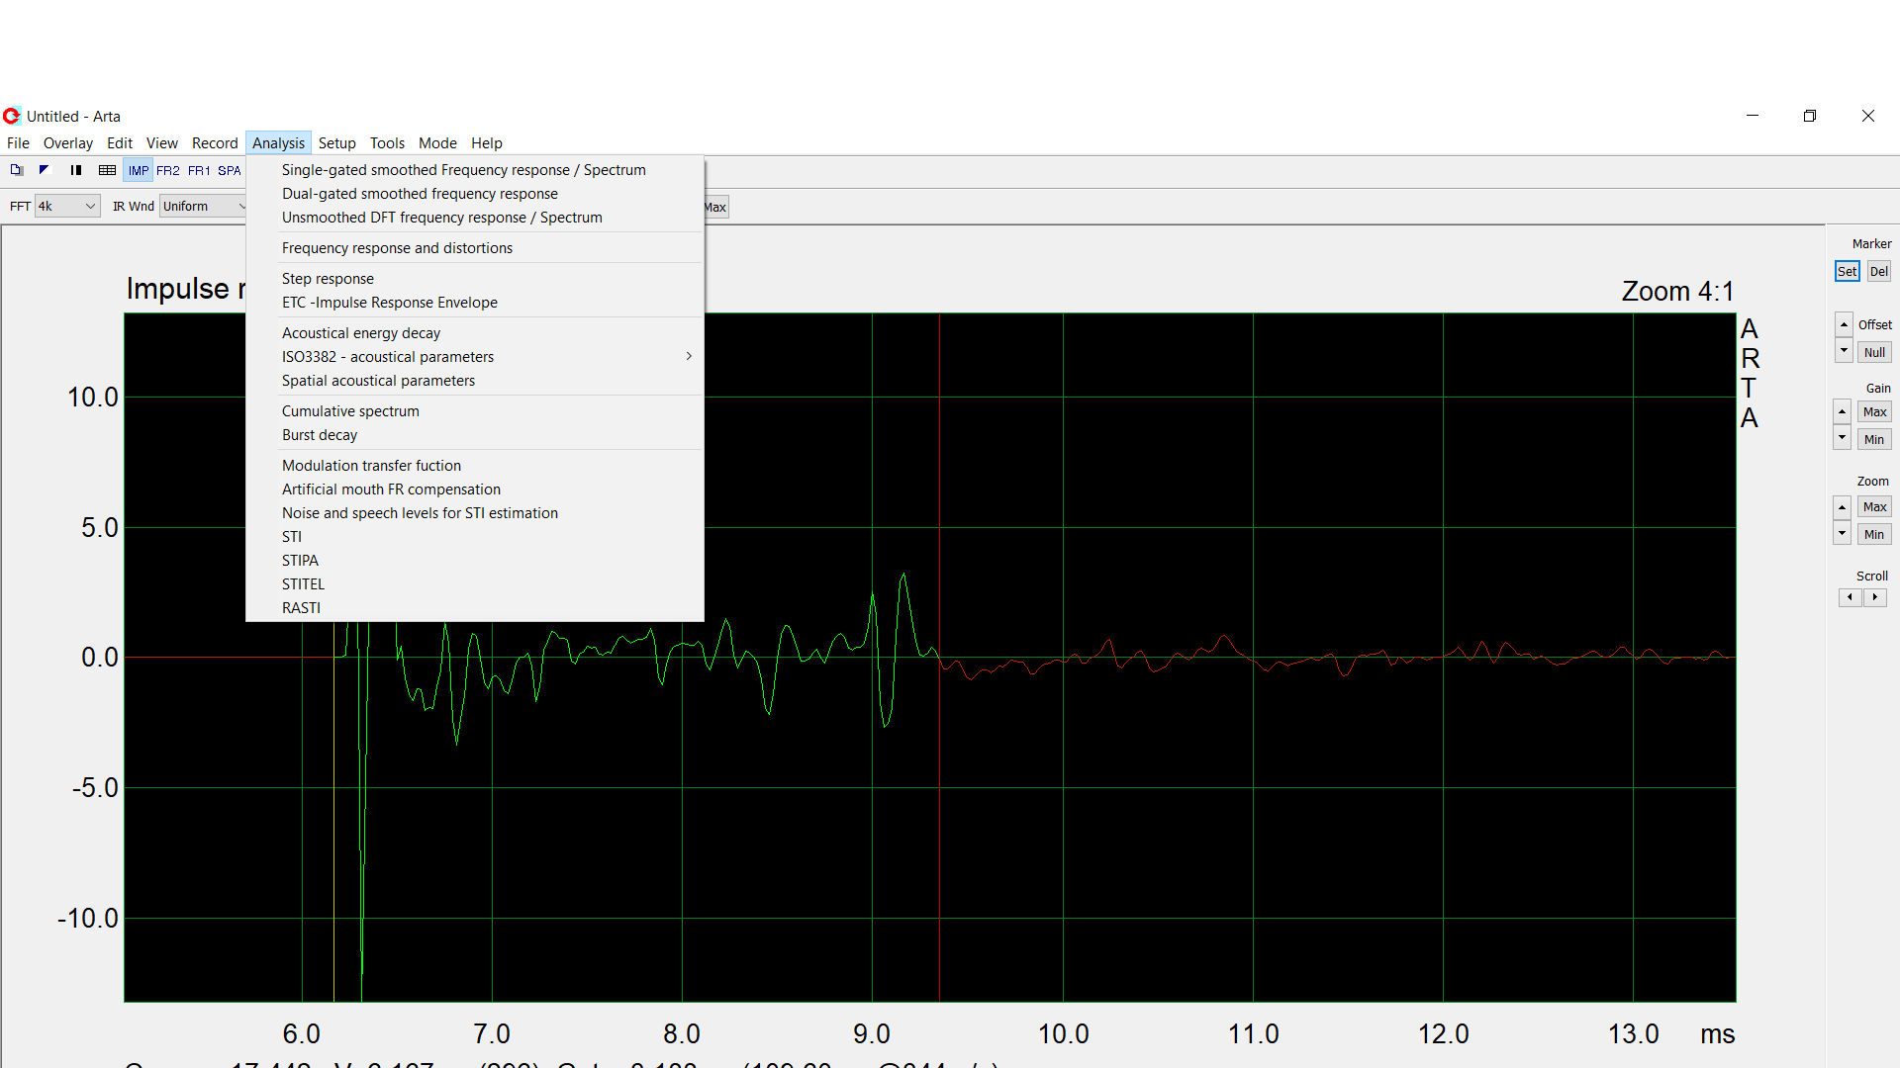Click the Gain Max button
Viewport: 1900px width, 1068px height.
(x=1874, y=411)
